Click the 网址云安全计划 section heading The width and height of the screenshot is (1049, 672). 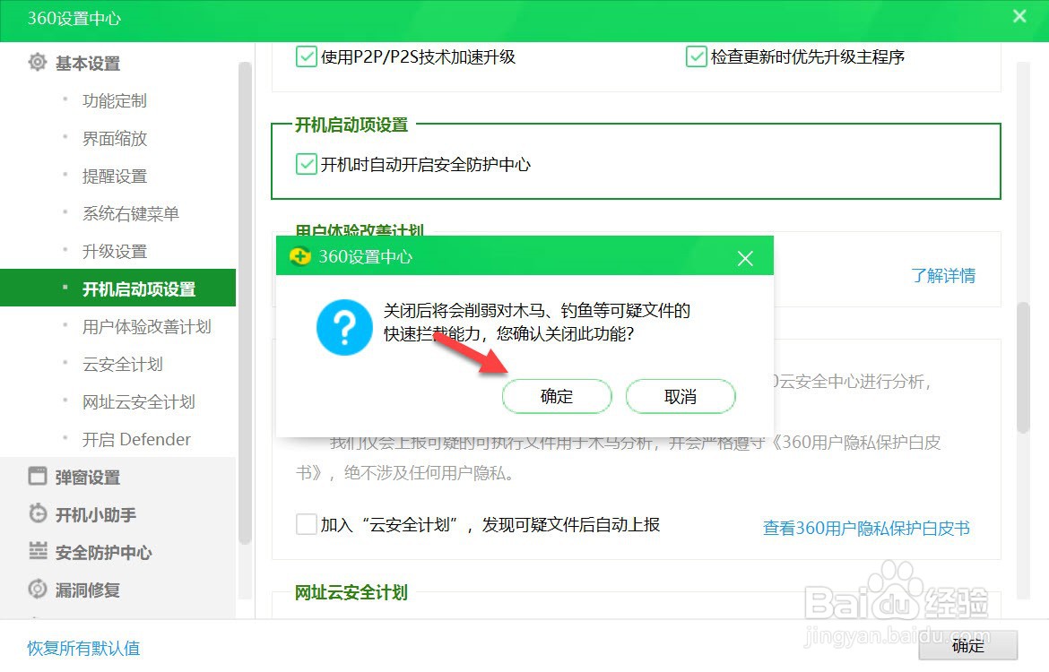point(351,592)
